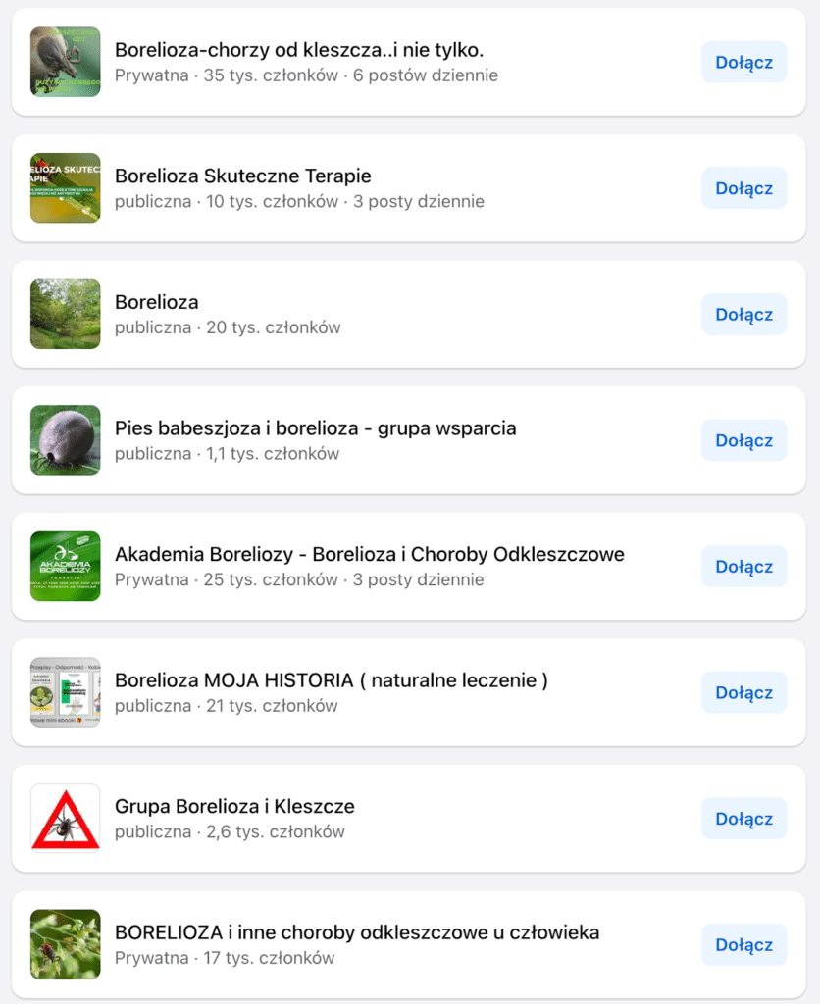Open the red warning triangle tick icon
Image resolution: width=820 pixels, height=1004 pixels.
66,819
